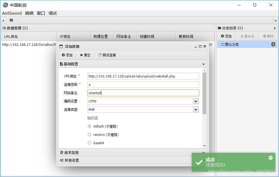This screenshot has width=279, height=177.
Task: Open the 调试 menu
Action: click(x=53, y=13)
